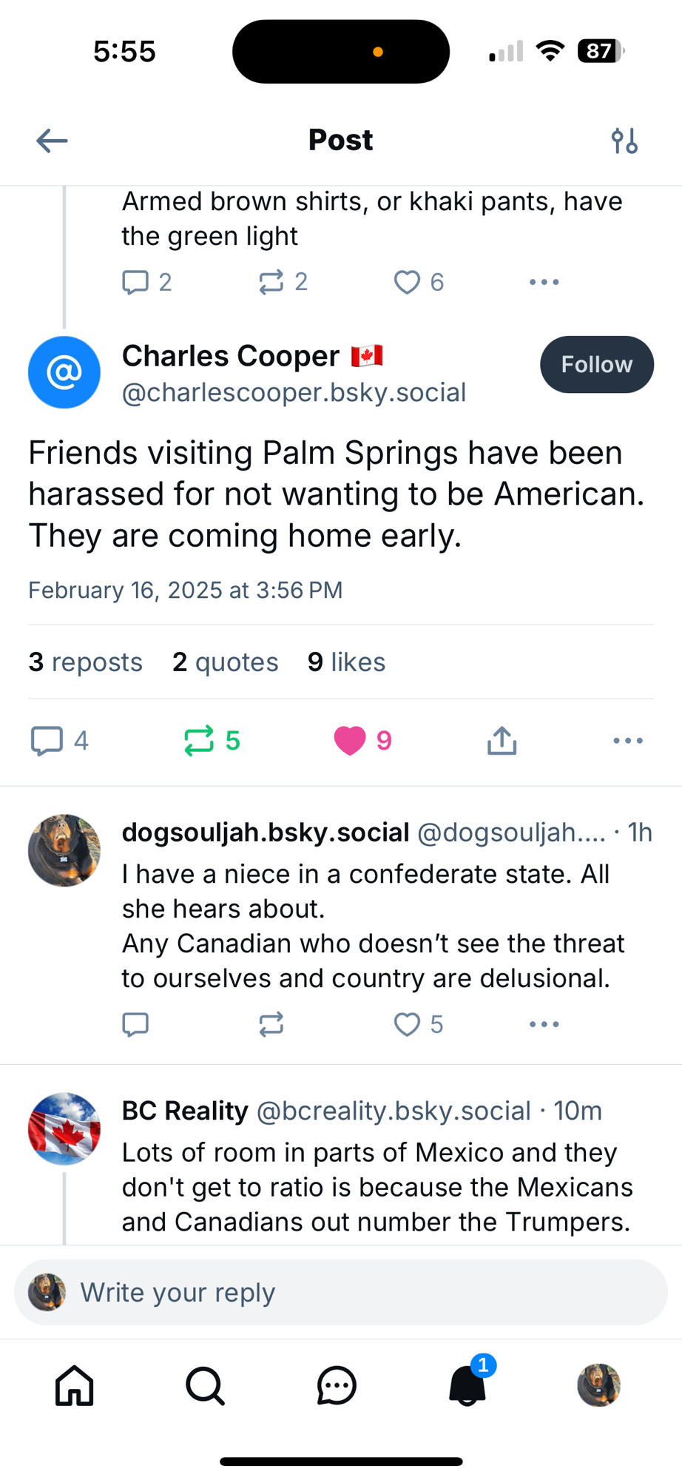Image resolution: width=682 pixels, height=1480 pixels.
Task: Unlike Charles Cooper's post via pink heart
Action: pyautogui.click(x=350, y=741)
